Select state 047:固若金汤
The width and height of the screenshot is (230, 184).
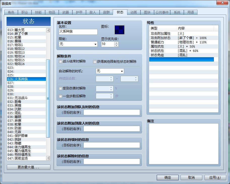coord(26,158)
